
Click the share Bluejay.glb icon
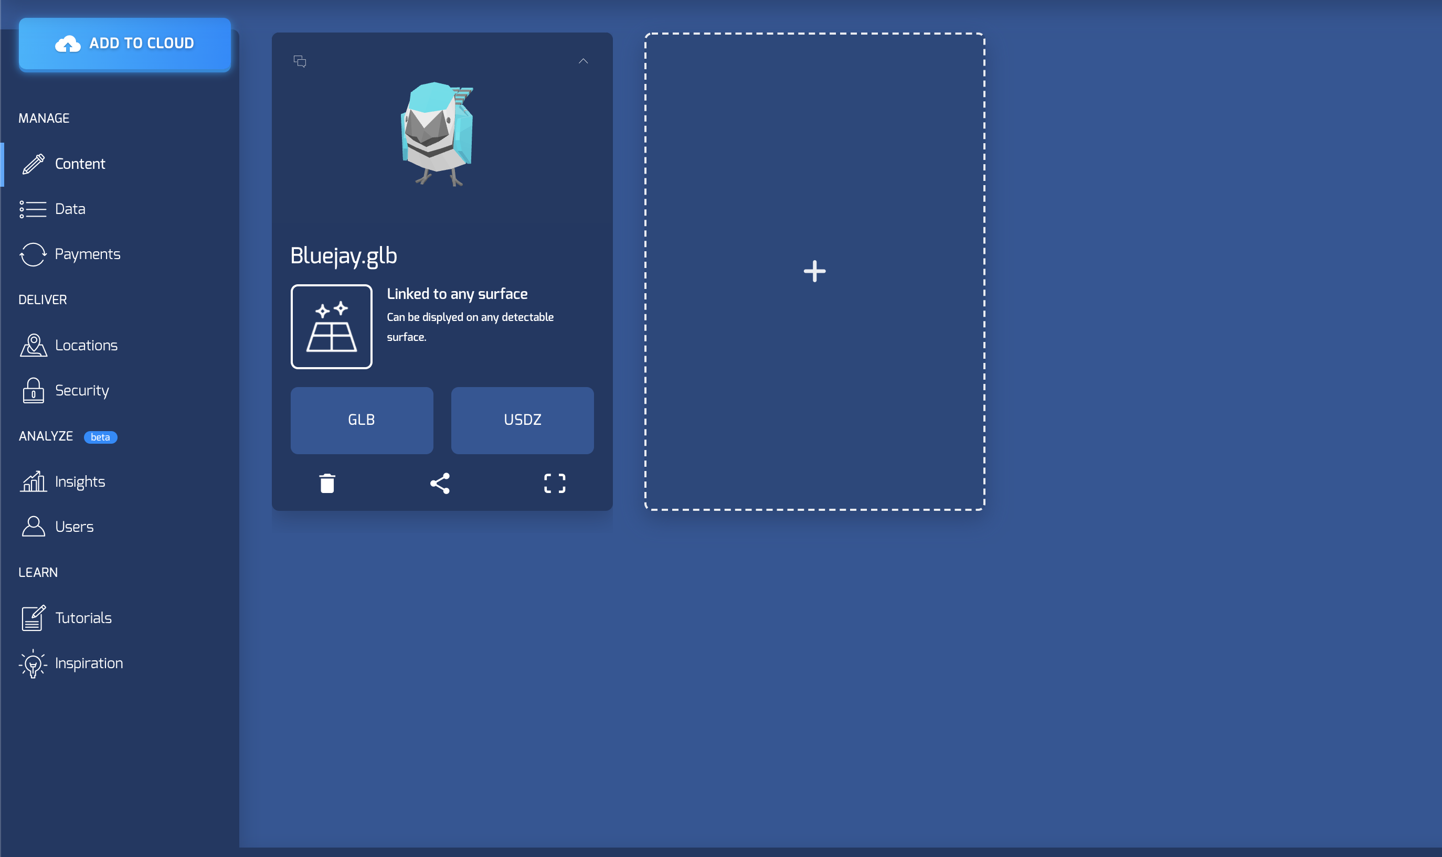click(x=441, y=484)
